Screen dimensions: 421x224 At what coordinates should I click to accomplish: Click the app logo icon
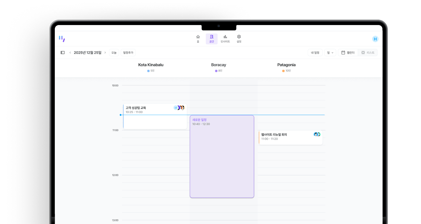click(62, 39)
